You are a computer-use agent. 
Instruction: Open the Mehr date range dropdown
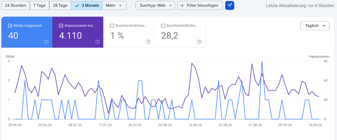click(x=114, y=5)
